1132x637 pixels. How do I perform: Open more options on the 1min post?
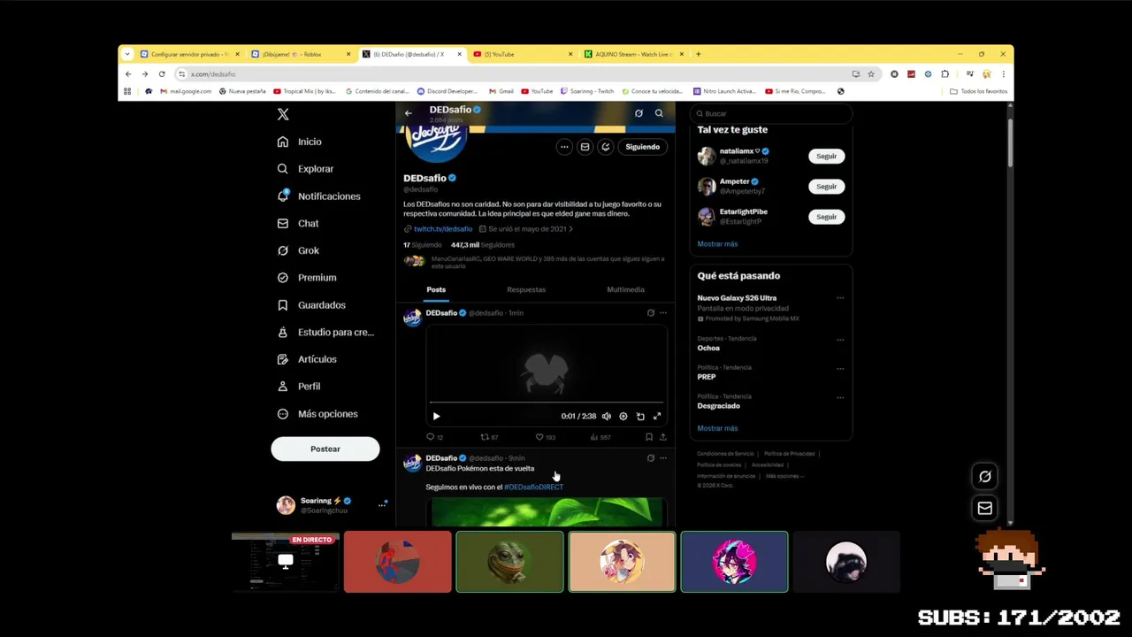[x=663, y=312]
